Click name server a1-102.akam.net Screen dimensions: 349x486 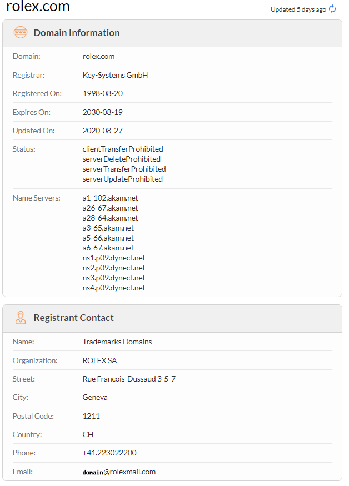[111, 198]
